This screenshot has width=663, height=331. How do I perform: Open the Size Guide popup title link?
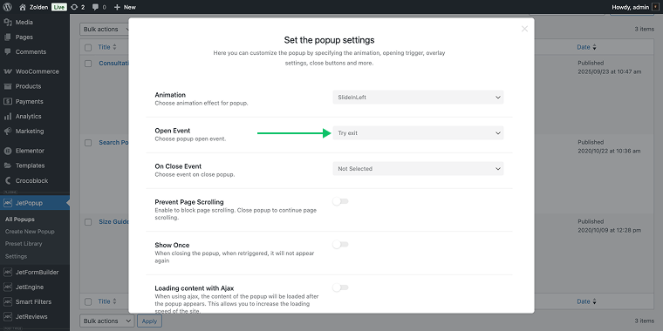[113, 221]
